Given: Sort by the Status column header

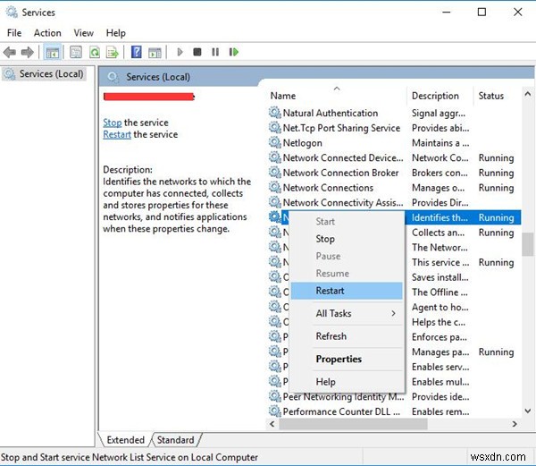Looking at the screenshot, I should tap(490, 96).
